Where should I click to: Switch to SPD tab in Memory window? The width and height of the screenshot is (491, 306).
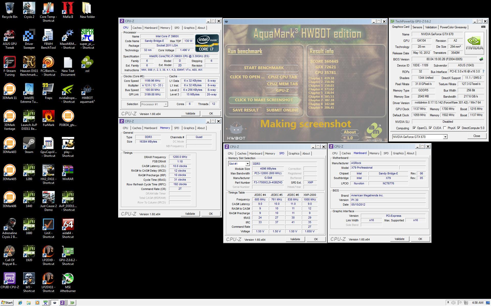[176, 128]
